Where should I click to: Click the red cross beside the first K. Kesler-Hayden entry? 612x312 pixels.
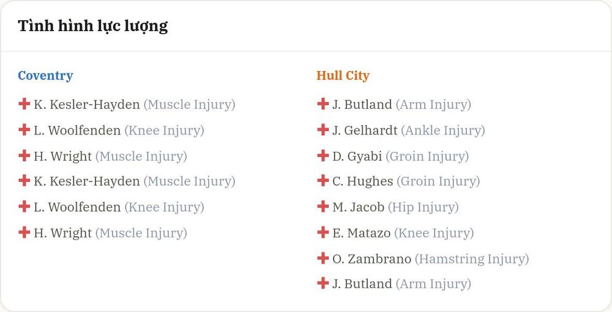pos(24,104)
